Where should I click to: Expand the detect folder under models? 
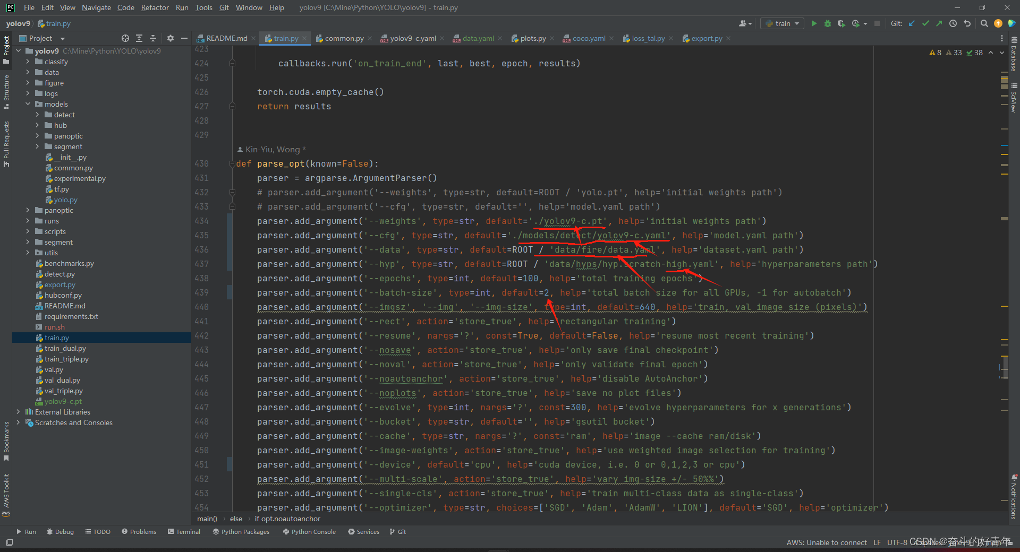[37, 115]
